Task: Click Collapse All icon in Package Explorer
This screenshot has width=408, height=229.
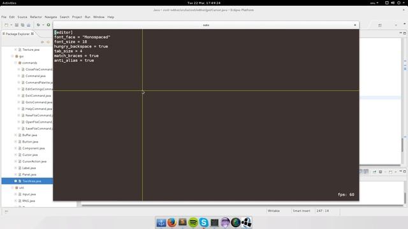Action: pyautogui.click(x=43, y=42)
